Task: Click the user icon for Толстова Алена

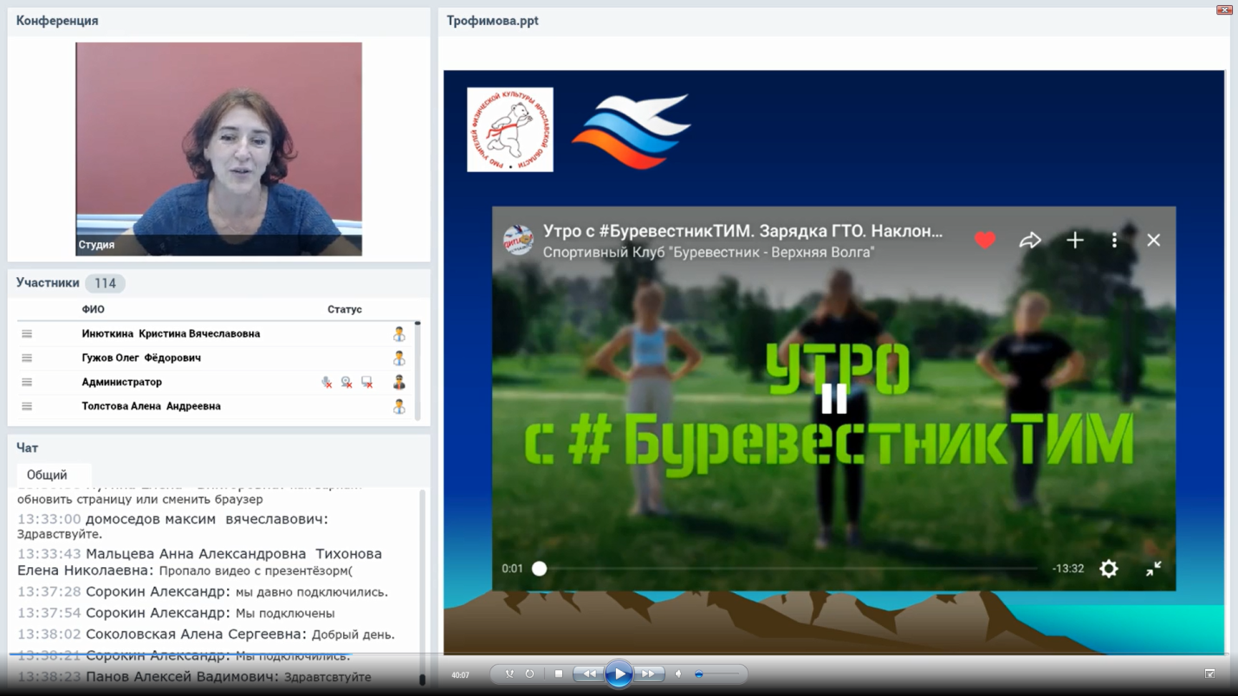Action: [399, 406]
